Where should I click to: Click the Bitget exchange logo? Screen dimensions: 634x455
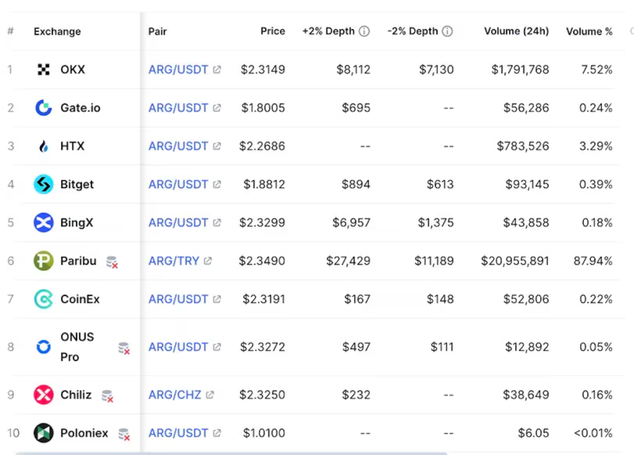(44, 184)
